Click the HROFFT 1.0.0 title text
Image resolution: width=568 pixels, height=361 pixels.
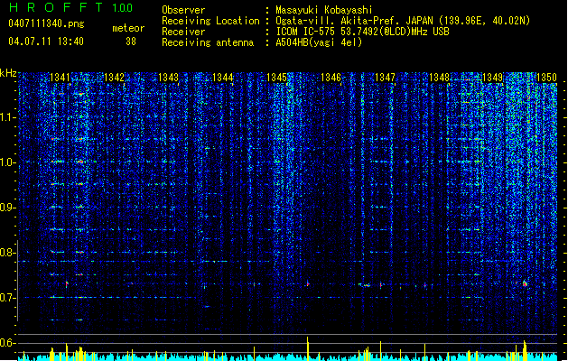coord(71,7)
